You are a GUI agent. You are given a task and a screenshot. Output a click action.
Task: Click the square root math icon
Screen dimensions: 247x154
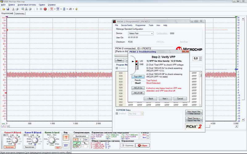(x=70, y=9)
